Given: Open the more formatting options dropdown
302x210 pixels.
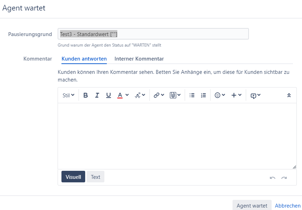Looking at the screenshot, I should coord(143,95).
